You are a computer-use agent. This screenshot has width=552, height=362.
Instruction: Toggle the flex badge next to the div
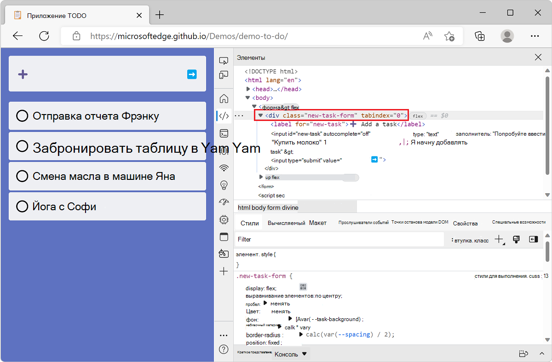click(418, 116)
